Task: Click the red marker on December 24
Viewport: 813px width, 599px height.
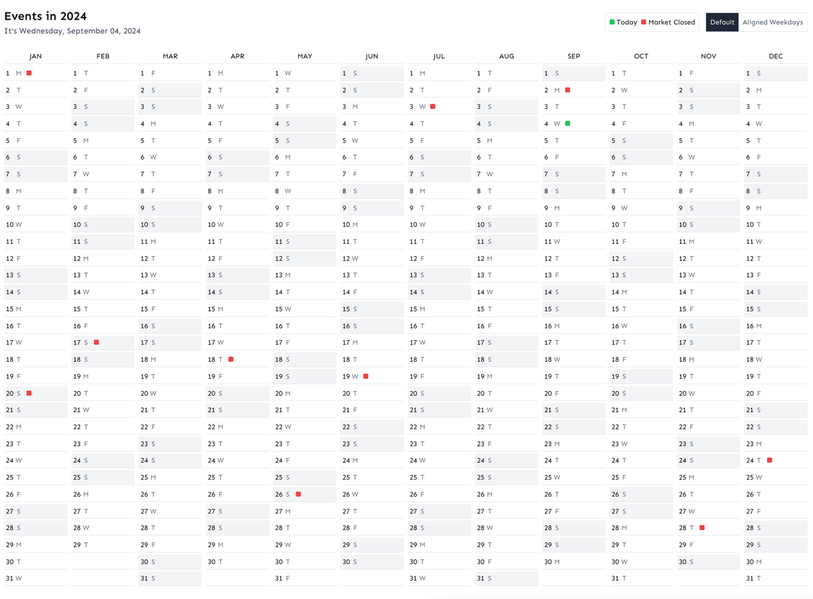Action: [770, 460]
